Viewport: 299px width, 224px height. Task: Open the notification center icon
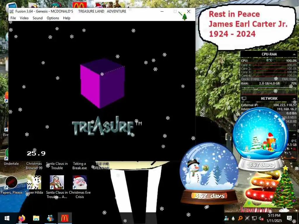(289, 218)
